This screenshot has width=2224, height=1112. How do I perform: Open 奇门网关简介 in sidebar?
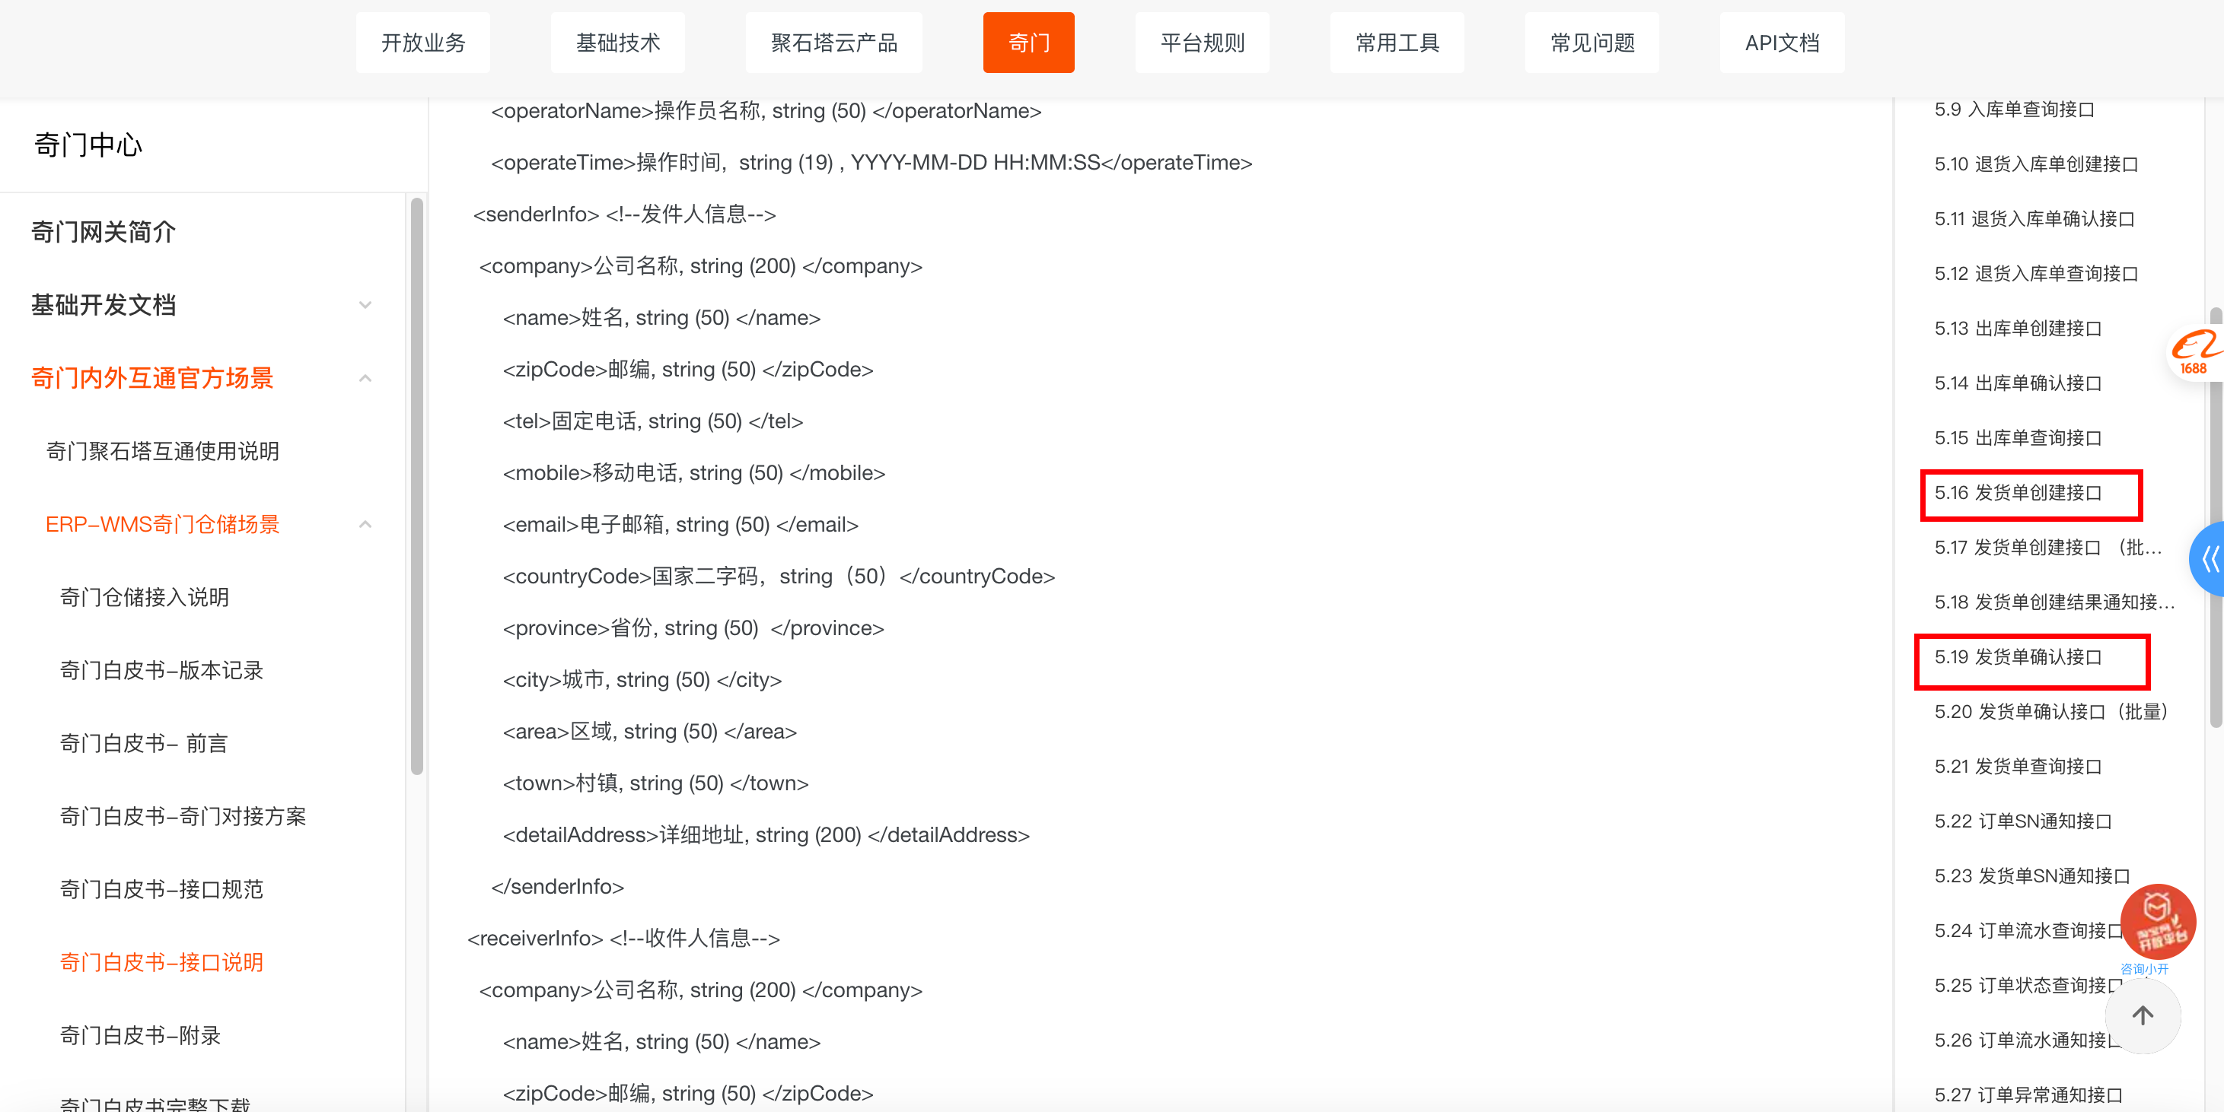104,232
